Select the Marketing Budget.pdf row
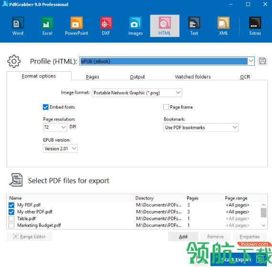272x267 pixels. click(x=134, y=225)
